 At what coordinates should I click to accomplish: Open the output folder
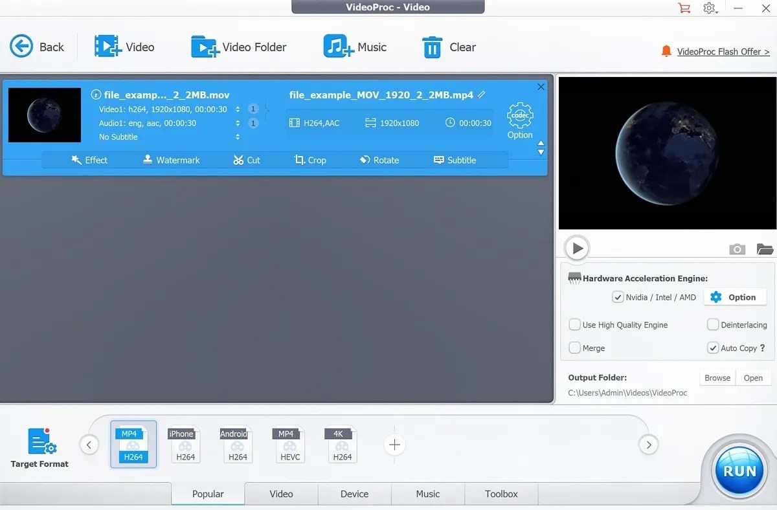[753, 378]
